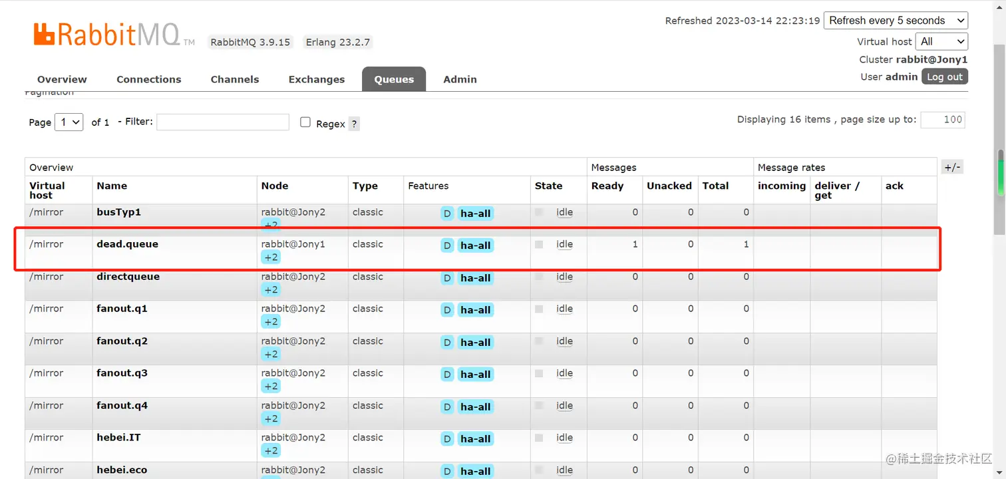This screenshot has height=479, width=1006.
Task: Sort by the ack column header
Action: click(x=894, y=186)
